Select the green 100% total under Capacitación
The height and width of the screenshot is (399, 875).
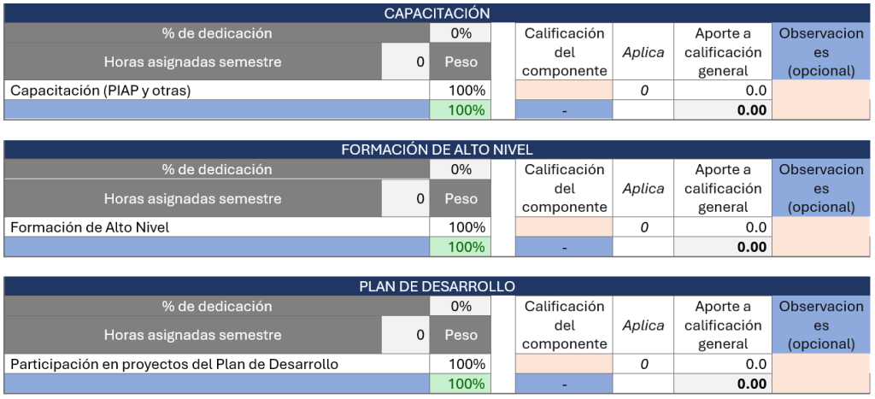pos(461,110)
